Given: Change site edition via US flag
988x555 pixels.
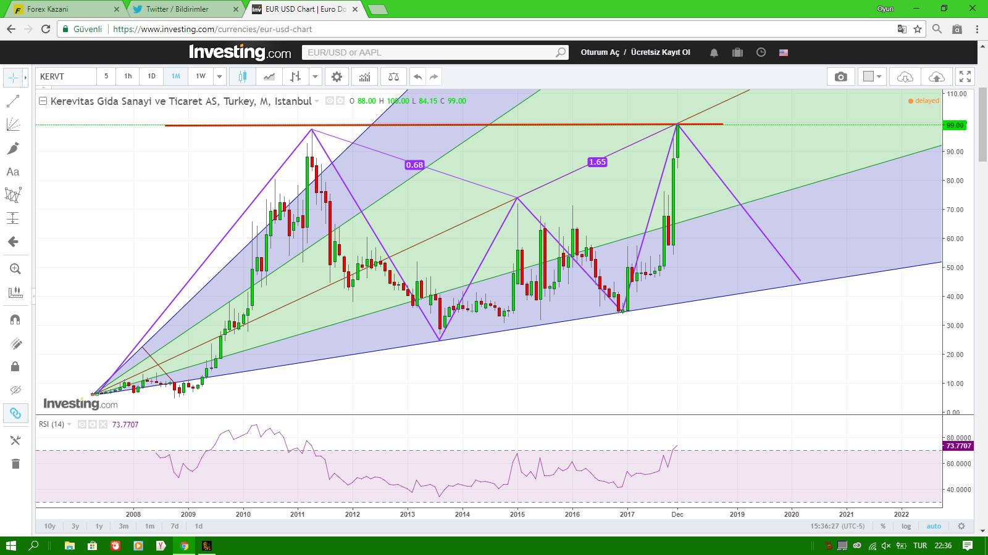Looking at the screenshot, I should coord(784,52).
